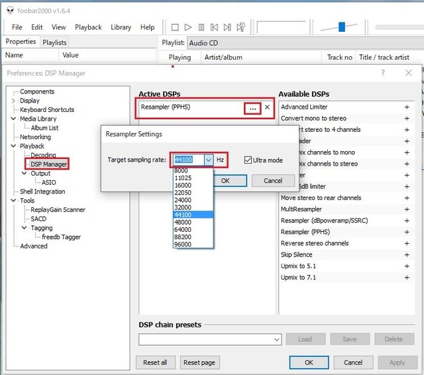This screenshot has height=375, width=424.
Task: Select ASIO in preferences tree
Action: (x=48, y=182)
